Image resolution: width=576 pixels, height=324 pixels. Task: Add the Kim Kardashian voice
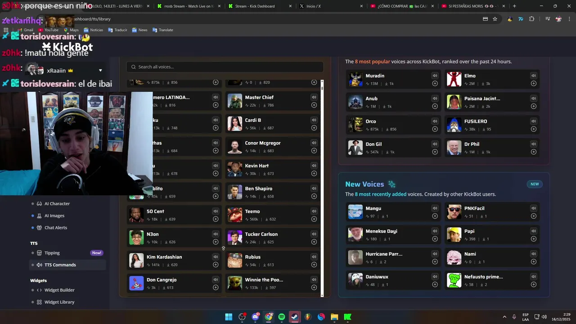[x=216, y=265]
